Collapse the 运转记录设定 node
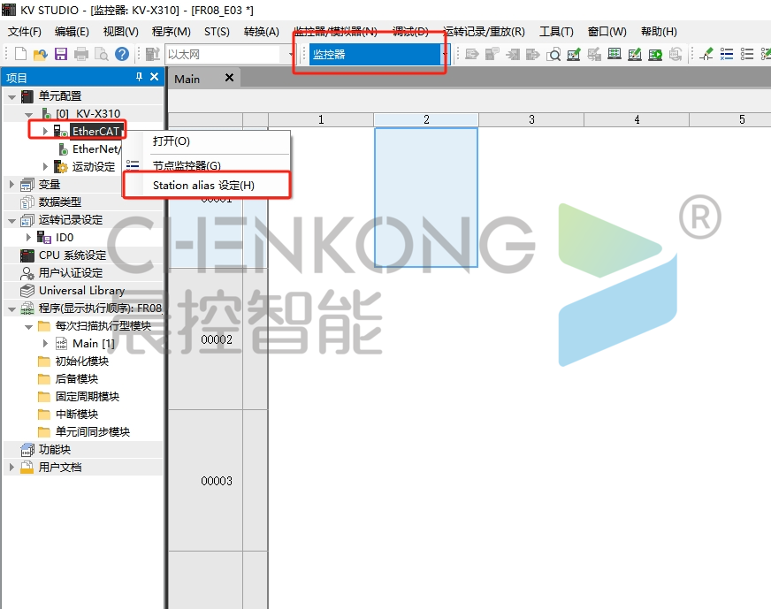 tap(11, 220)
